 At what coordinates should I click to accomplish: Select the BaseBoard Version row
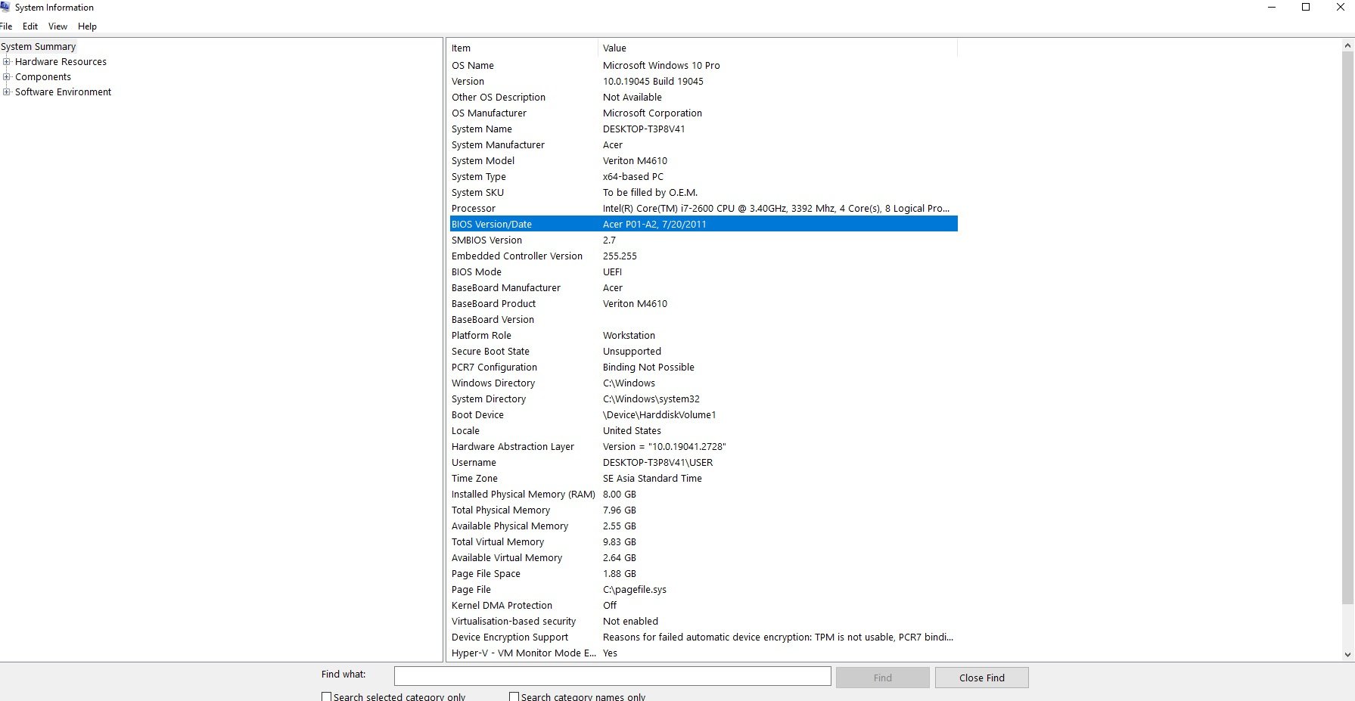pyautogui.click(x=704, y=320)
